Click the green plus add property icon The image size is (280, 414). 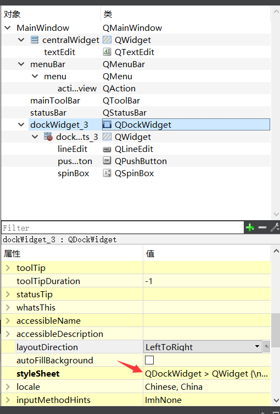249,227
